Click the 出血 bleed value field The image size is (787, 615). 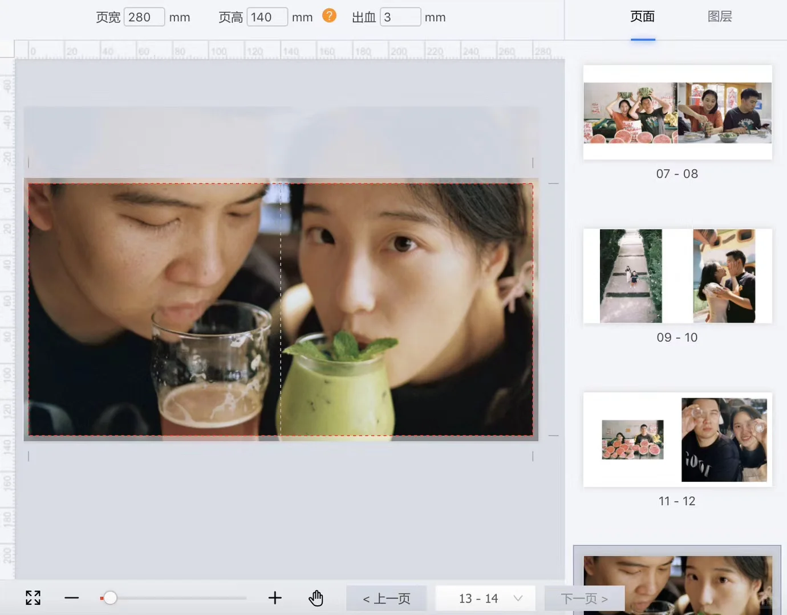[x=400, y=17]
